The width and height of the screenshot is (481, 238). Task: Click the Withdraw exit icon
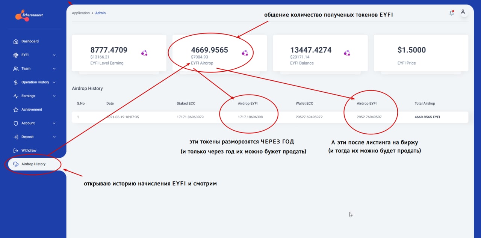16,151
